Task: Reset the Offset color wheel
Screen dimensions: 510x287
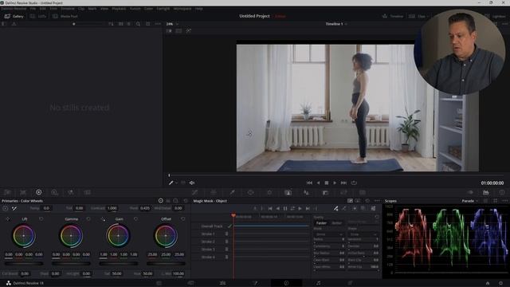Action: [182, 219]
